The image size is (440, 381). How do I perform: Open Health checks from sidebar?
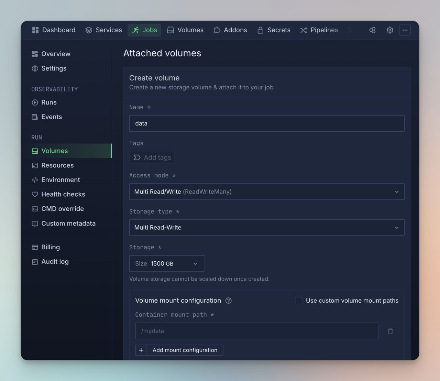(63, 194)
